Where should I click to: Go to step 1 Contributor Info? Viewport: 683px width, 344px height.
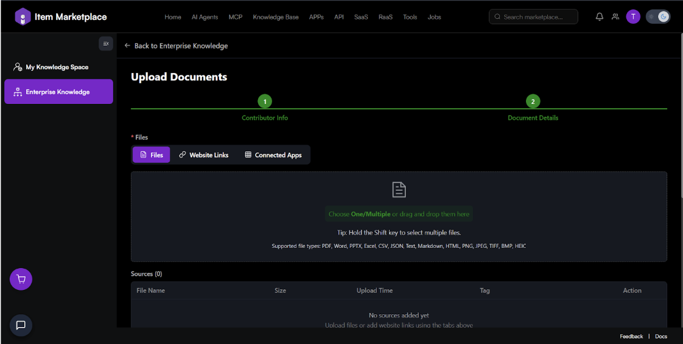point(264,101)
